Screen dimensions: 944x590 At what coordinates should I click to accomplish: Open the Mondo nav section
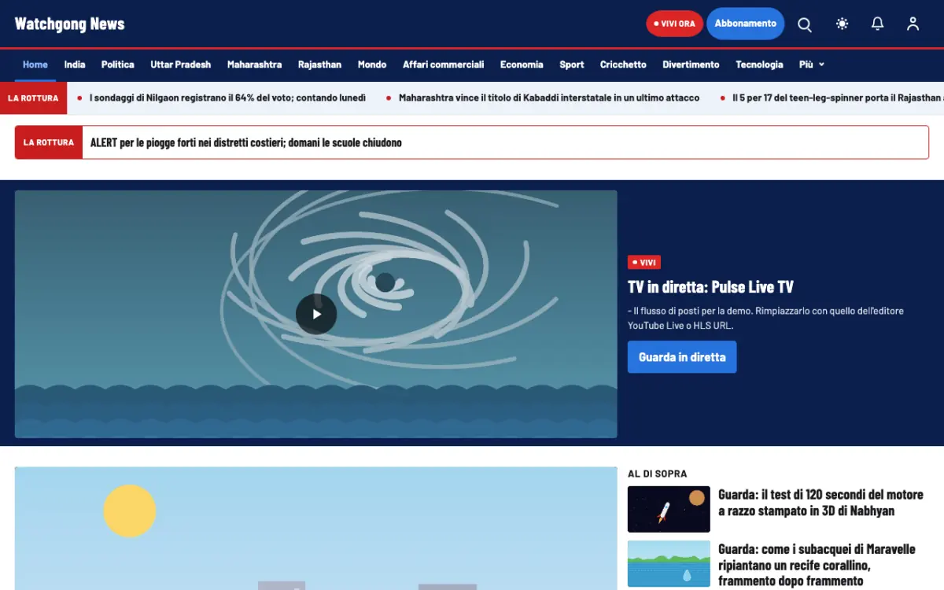[x=372, y=65]
